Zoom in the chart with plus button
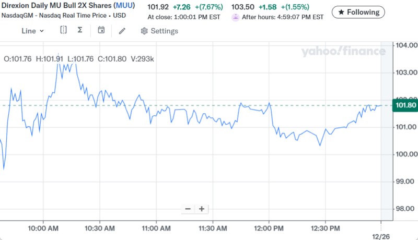The image size is (418, 240). click(201, 209)
